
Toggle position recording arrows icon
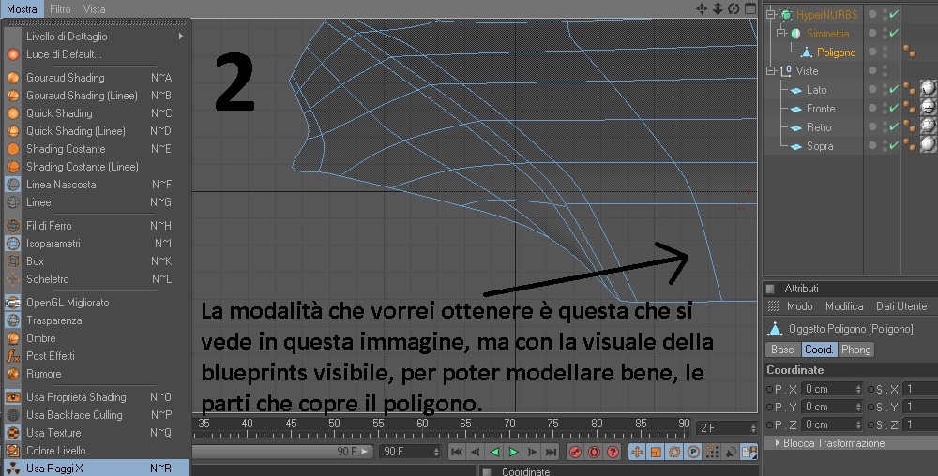[637, 452]
